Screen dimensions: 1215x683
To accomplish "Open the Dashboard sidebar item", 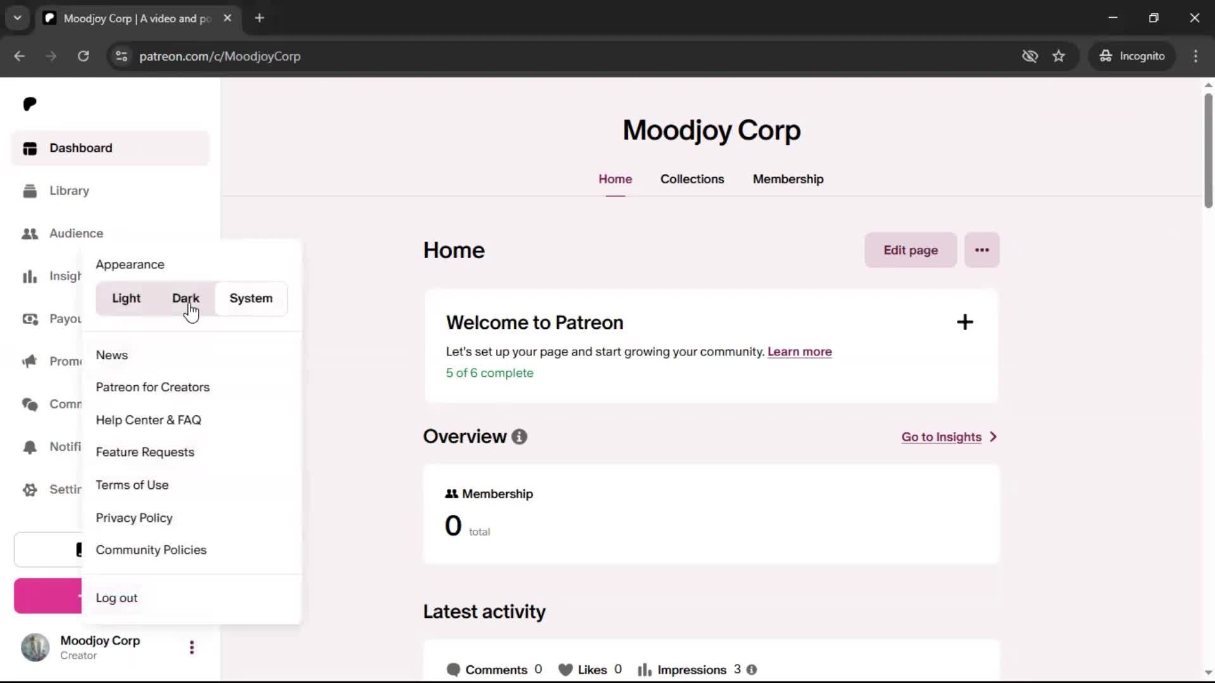I will (110, 148).
